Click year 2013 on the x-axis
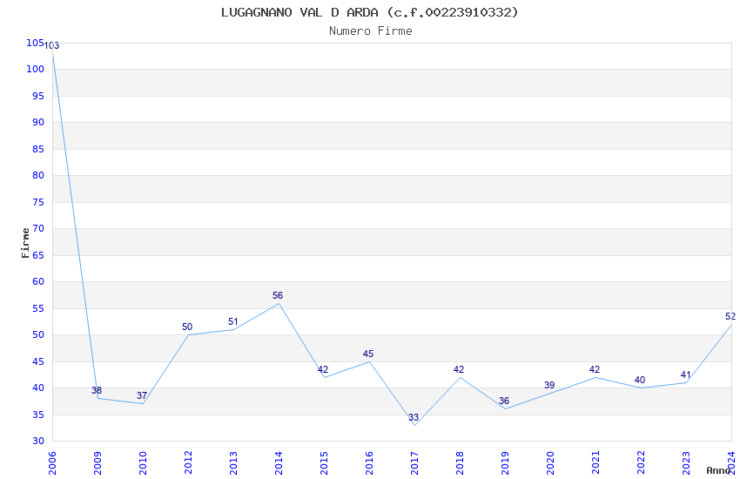The height and width of the screenshot is (479, 740). click(x=233, y=463)
